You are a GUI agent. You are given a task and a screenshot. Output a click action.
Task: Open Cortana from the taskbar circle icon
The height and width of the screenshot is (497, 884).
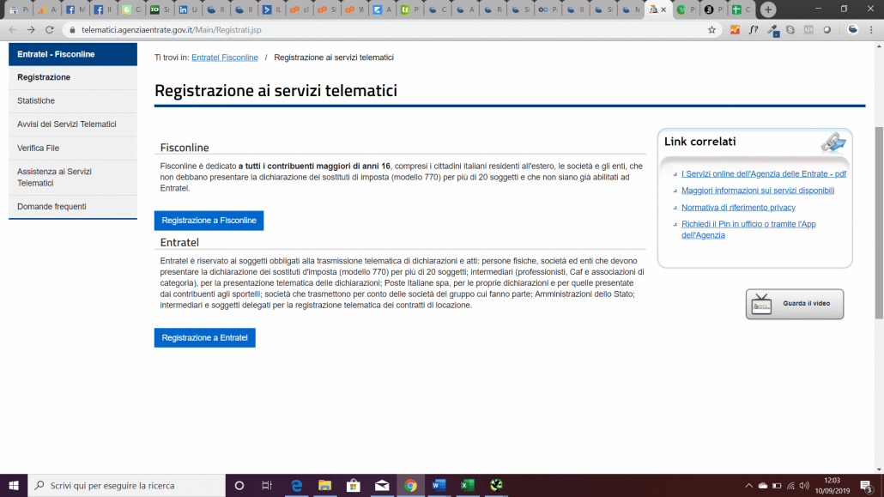tap(239, 485)
